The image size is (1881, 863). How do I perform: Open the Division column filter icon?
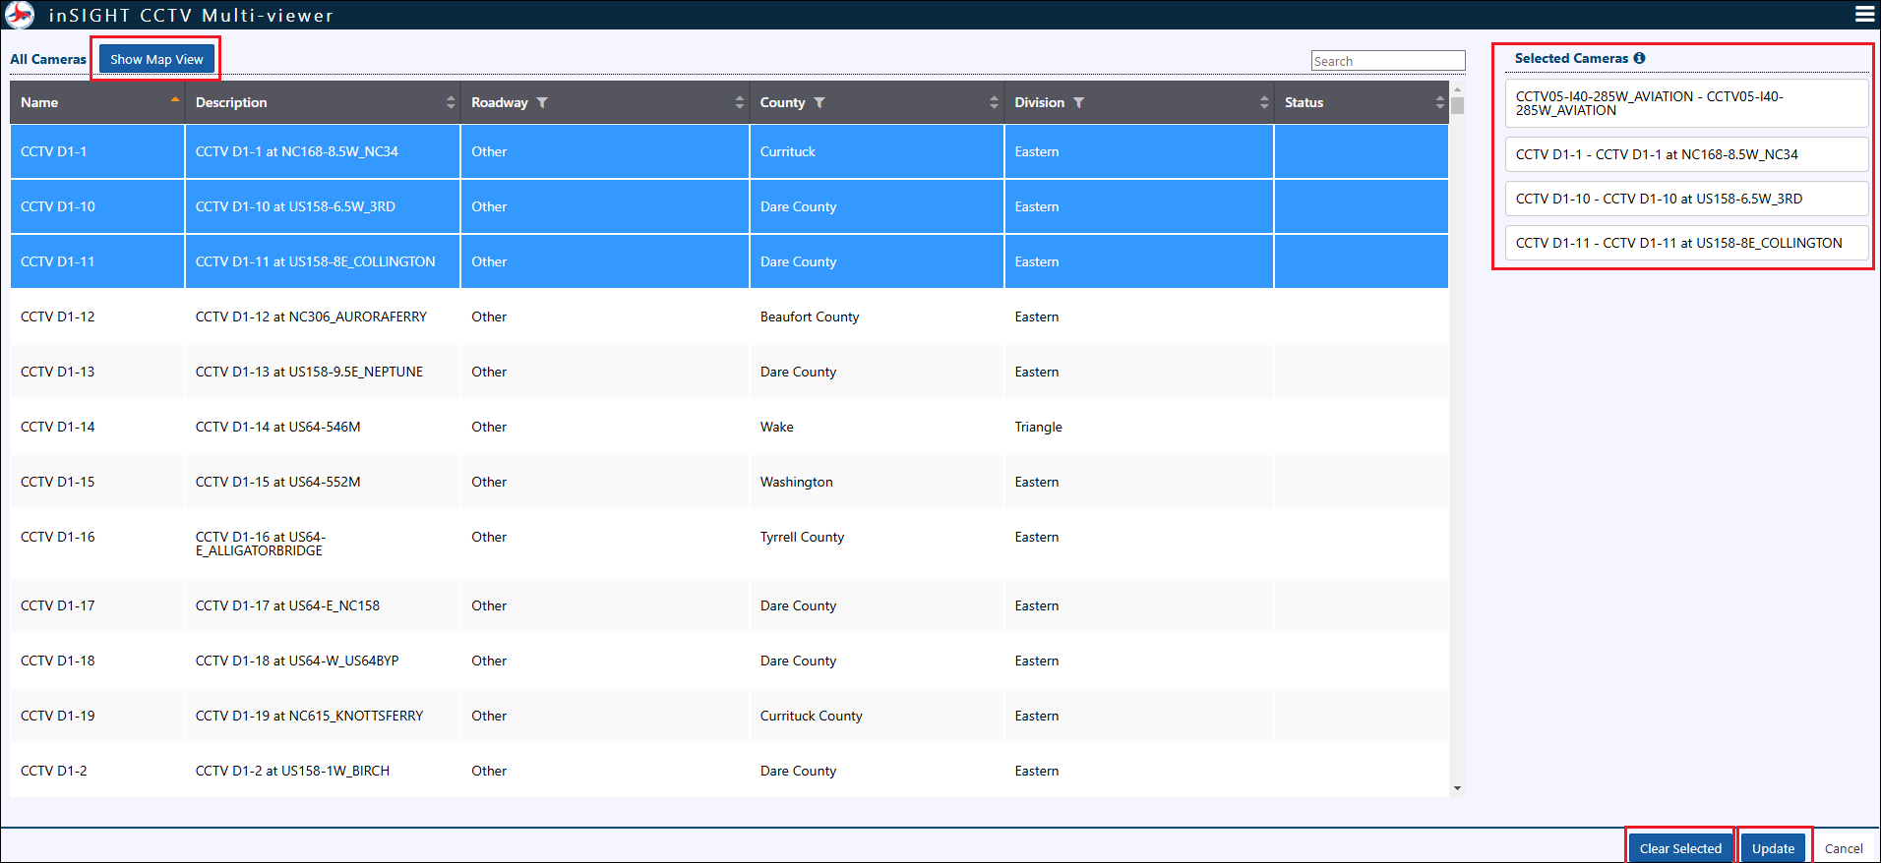pyautogui.click(x=1078, y=102)
